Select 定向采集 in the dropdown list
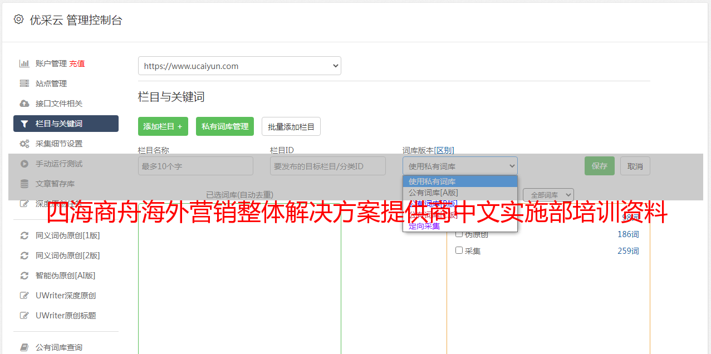The height and width of the screenshot is (354, 711). point(460,226)
